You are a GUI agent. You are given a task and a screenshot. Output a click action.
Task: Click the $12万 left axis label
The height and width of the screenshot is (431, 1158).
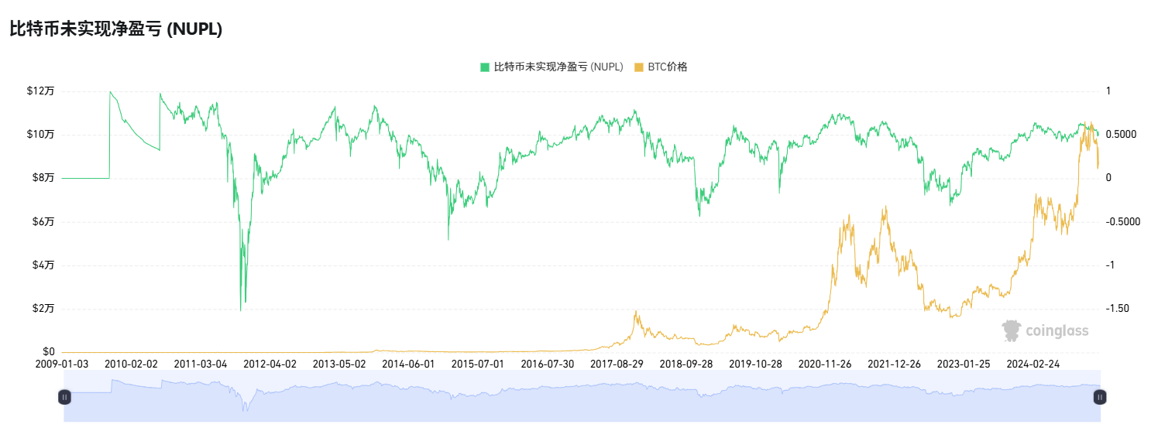point(40,91)
